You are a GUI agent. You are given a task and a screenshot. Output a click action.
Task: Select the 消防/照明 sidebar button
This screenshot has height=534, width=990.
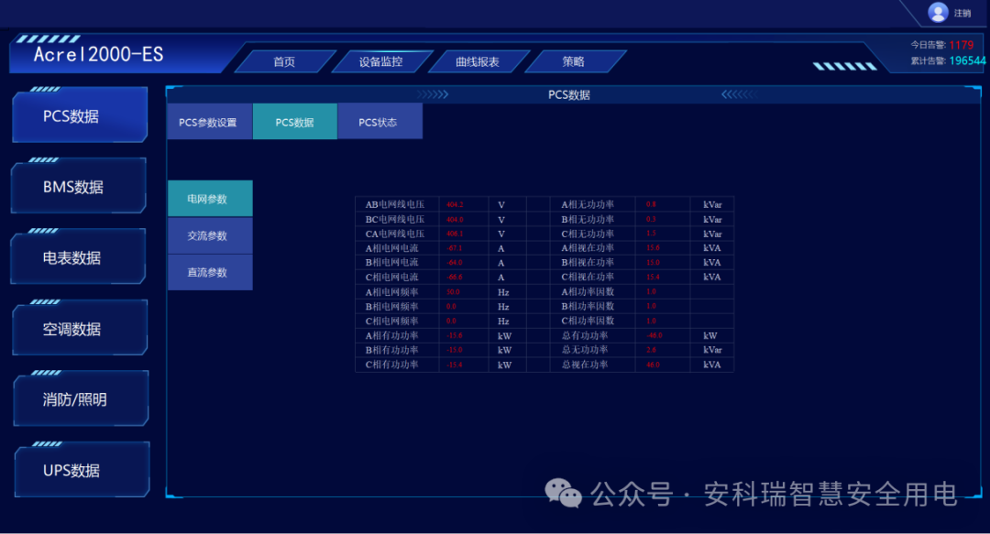(81, 399)
